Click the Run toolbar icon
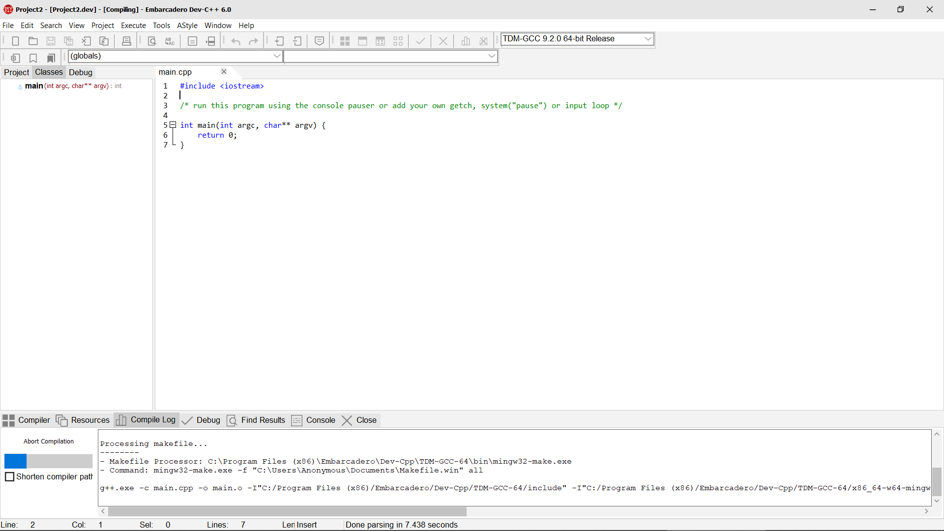 coord(362,41)
